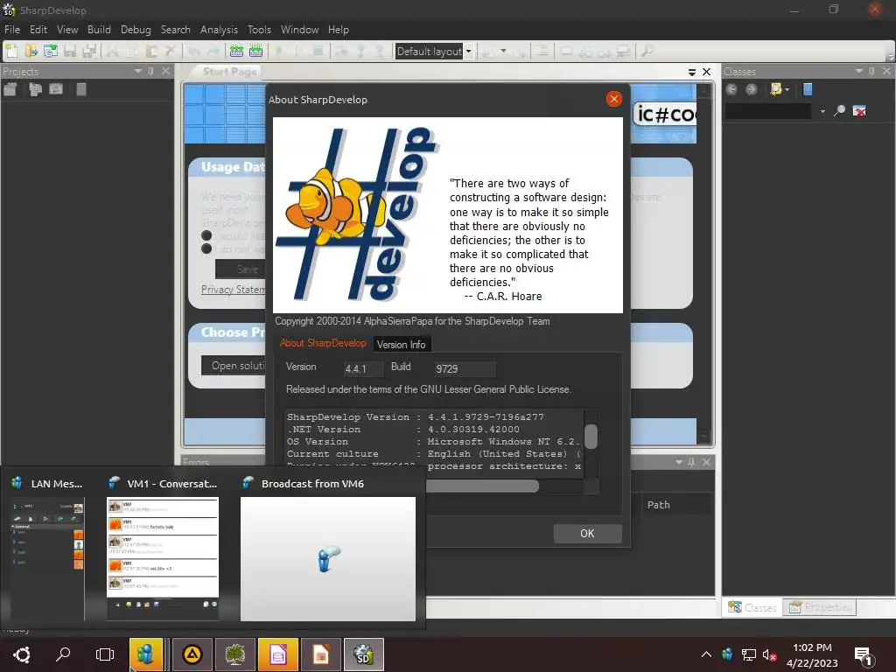Click the Delete toolbar icon
This screenshot has height=672, width=896.
click(171, 52)
